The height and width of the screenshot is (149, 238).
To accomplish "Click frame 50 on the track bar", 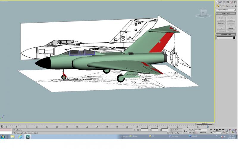I will [107, 126].
